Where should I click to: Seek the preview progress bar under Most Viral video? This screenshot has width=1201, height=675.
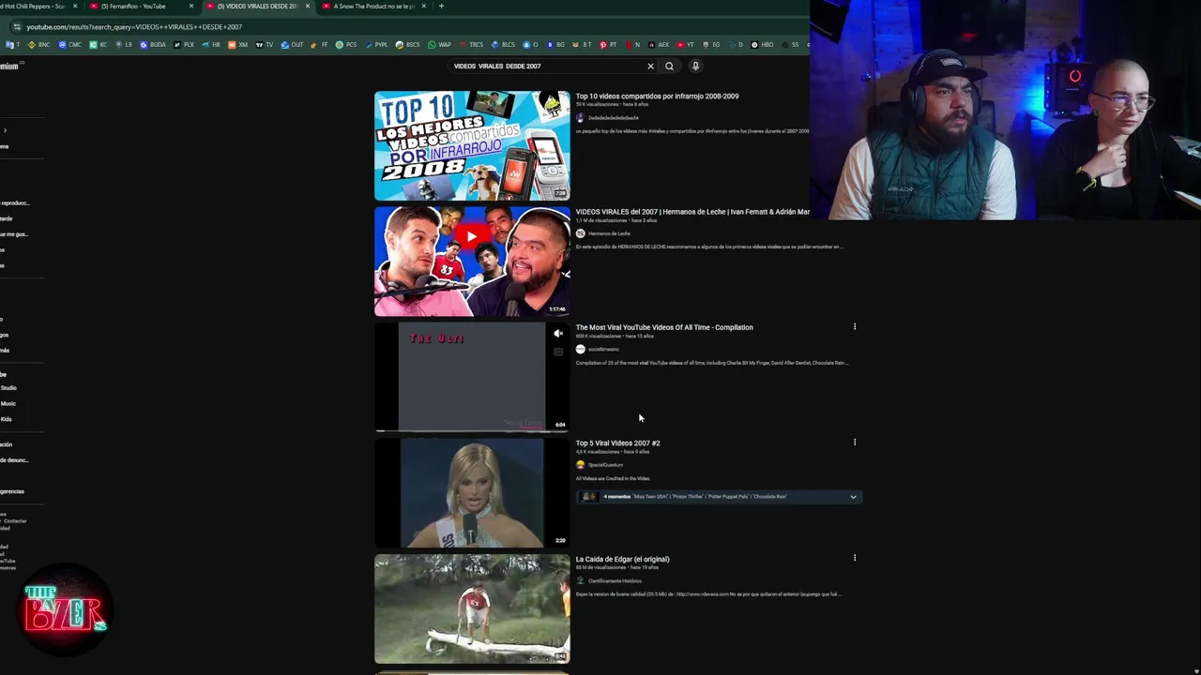(x=472, y=431)
